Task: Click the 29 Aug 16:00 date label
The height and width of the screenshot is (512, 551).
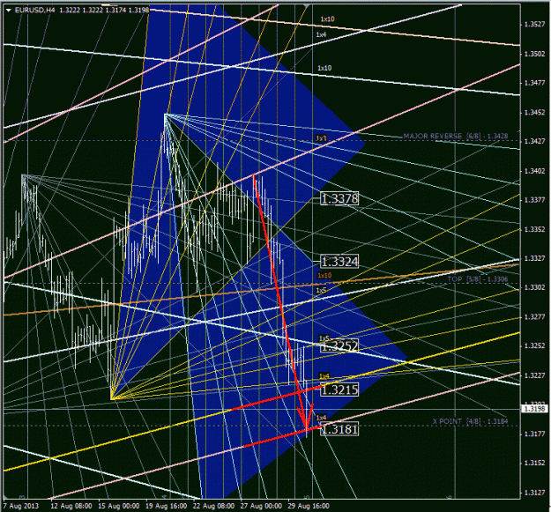Action: (x=309, y=506)
